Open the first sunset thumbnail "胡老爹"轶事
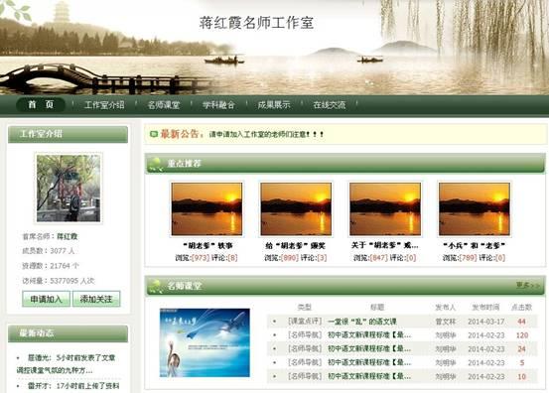This screenshot has height=393, width=549. pos(206,209)
